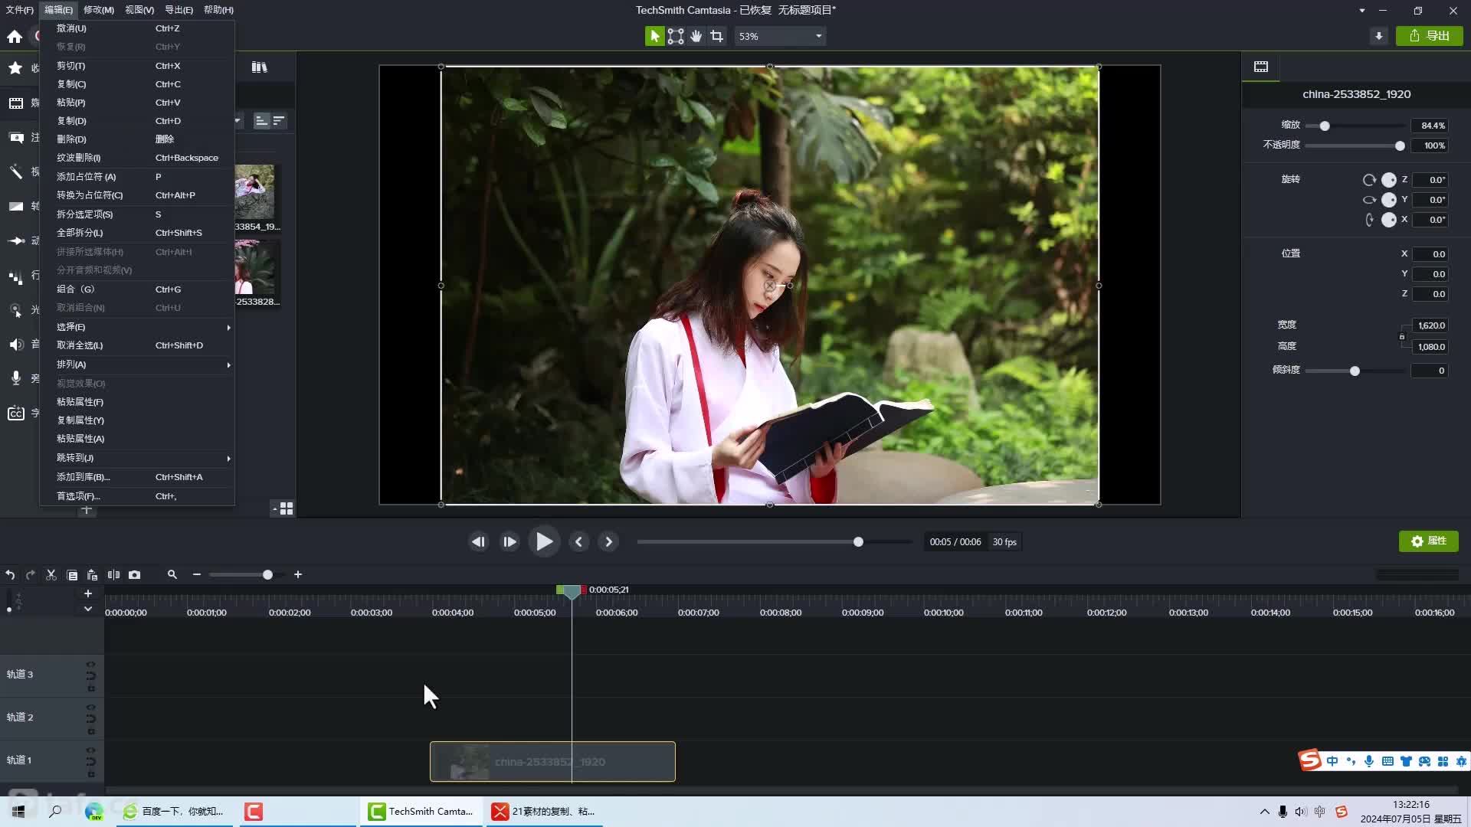Click the download arrow icon beside Export
The image size is (1471, 827).
(1378, 36)
